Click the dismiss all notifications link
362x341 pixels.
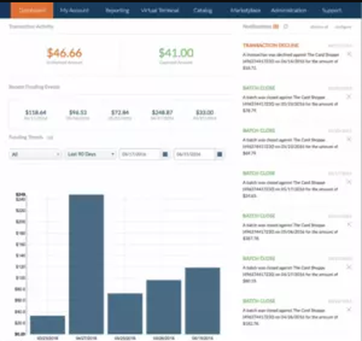tap(319, 27)
